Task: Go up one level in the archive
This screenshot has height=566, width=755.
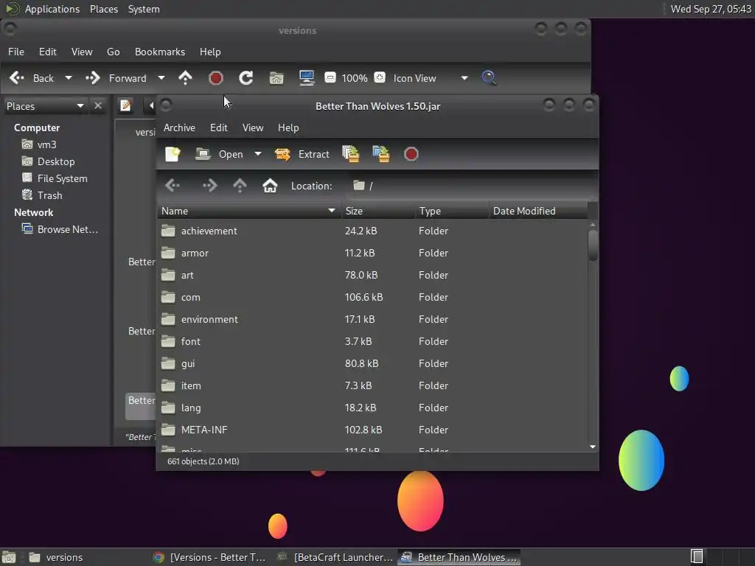Action: coord(240,185)
